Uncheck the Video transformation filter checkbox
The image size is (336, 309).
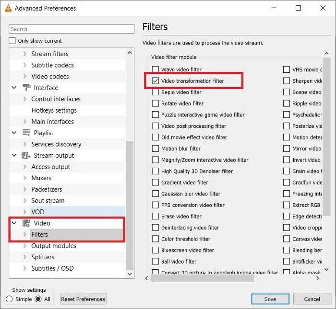pyautogui.click(x=156, y=80)
